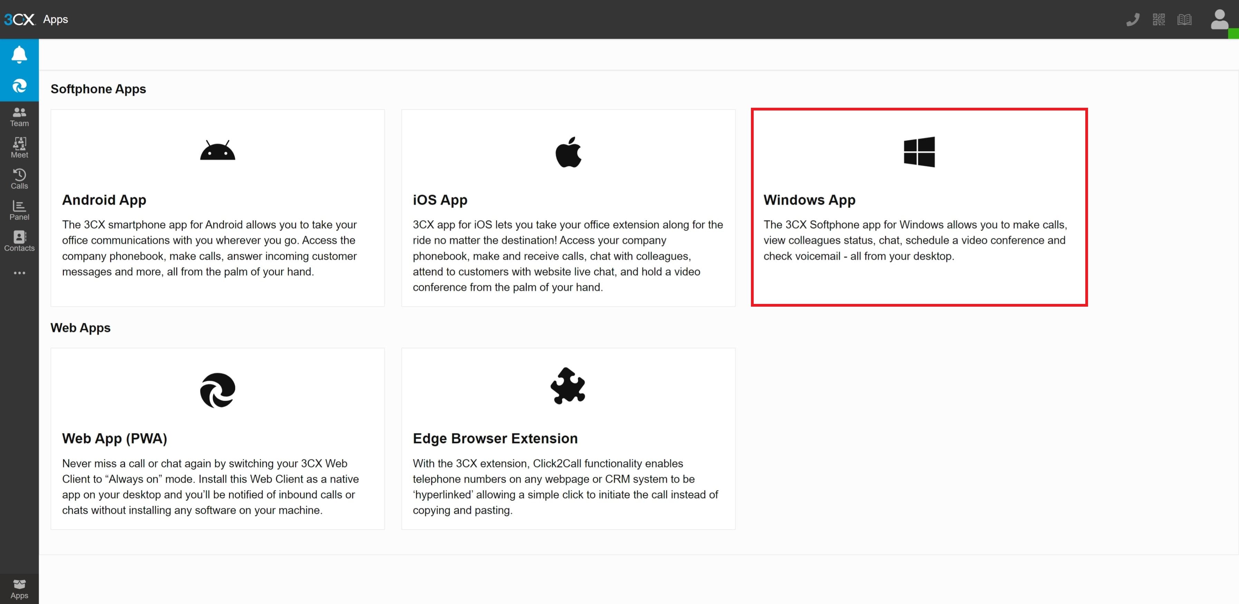Show the QR code for provisioning

pos(1159,19)
